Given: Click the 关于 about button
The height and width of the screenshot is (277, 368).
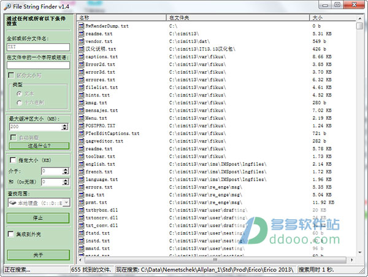Looking at the screenshot, I should click(38, 255).
